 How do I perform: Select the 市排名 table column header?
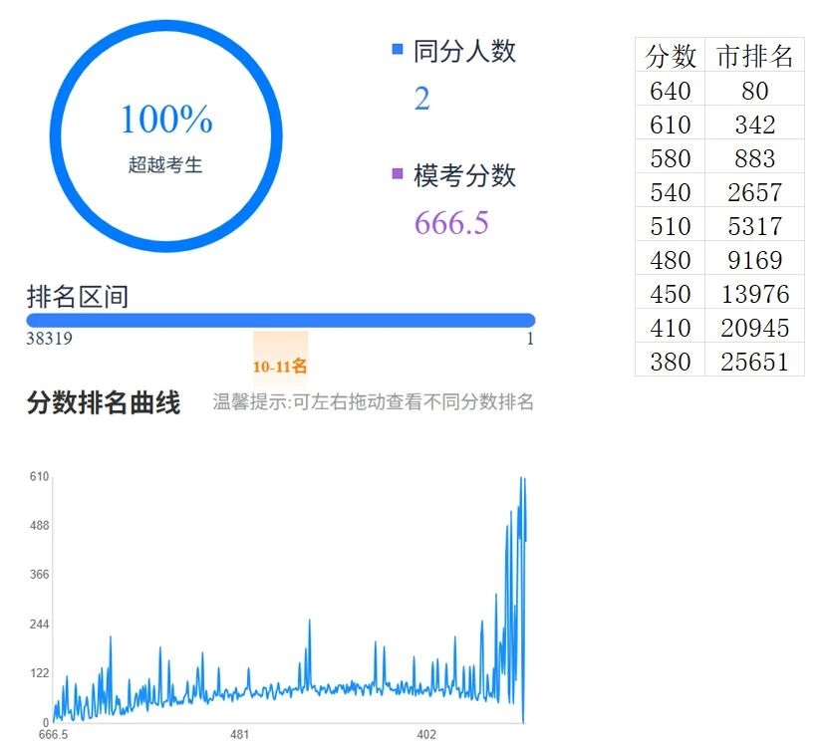(x=754, y=57)
